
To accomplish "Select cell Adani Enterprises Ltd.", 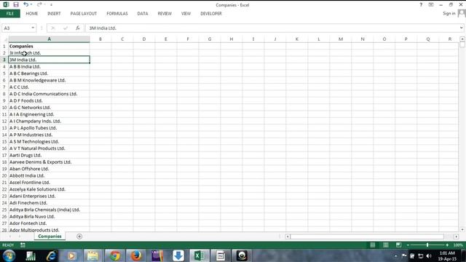I will click(49, 196).
